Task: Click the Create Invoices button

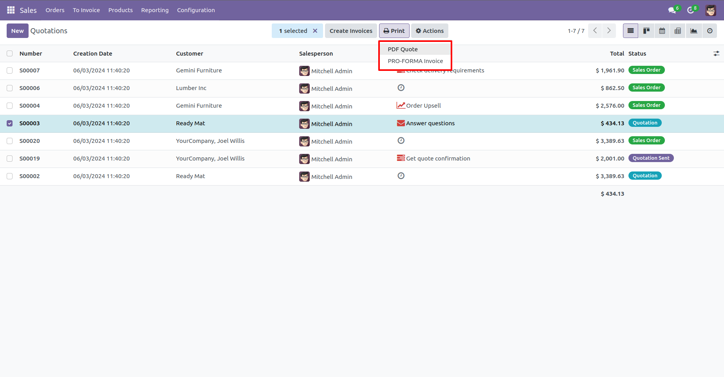Action: coord(350,31)
